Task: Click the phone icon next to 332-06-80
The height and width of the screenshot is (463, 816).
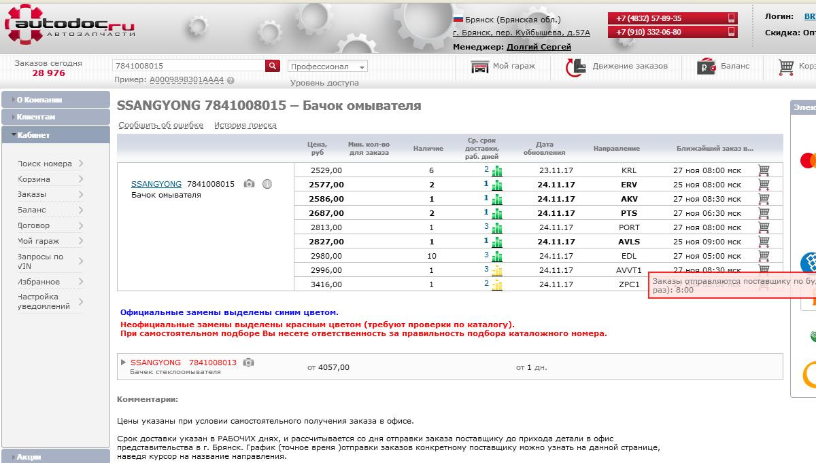Action: tap(732, 32)
